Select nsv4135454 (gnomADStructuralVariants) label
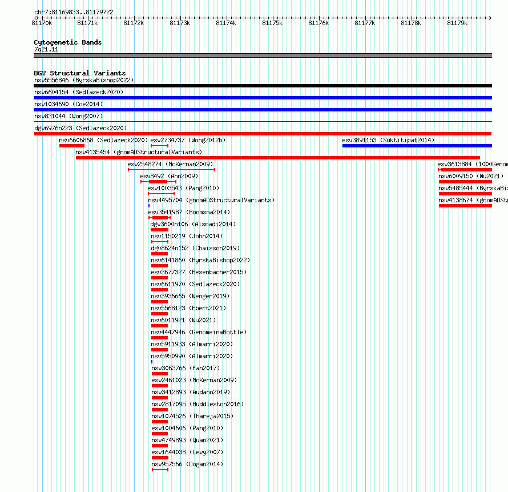 [x=139, y=152]
